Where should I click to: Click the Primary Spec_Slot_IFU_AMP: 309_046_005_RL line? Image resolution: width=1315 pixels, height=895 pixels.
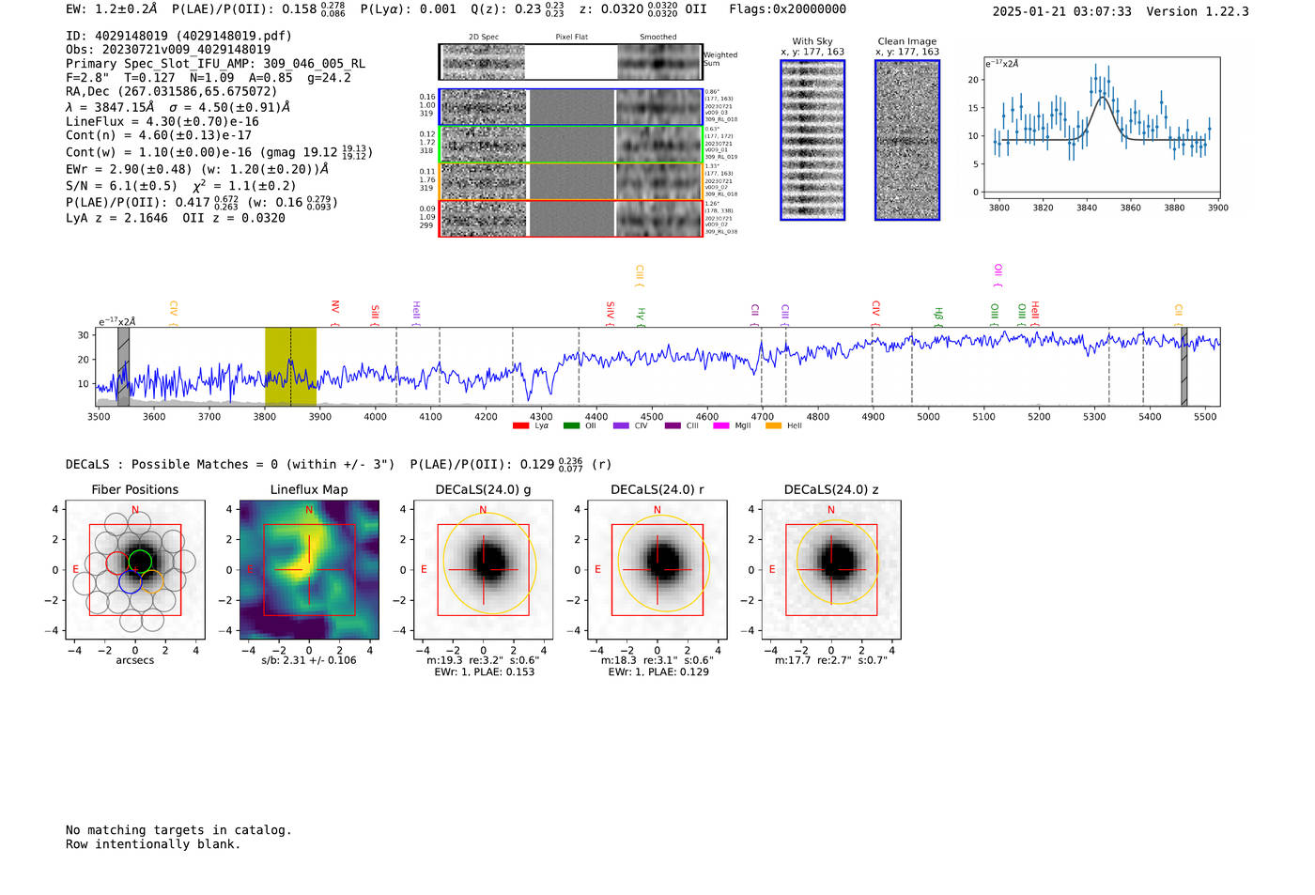[x=216, y=64]
